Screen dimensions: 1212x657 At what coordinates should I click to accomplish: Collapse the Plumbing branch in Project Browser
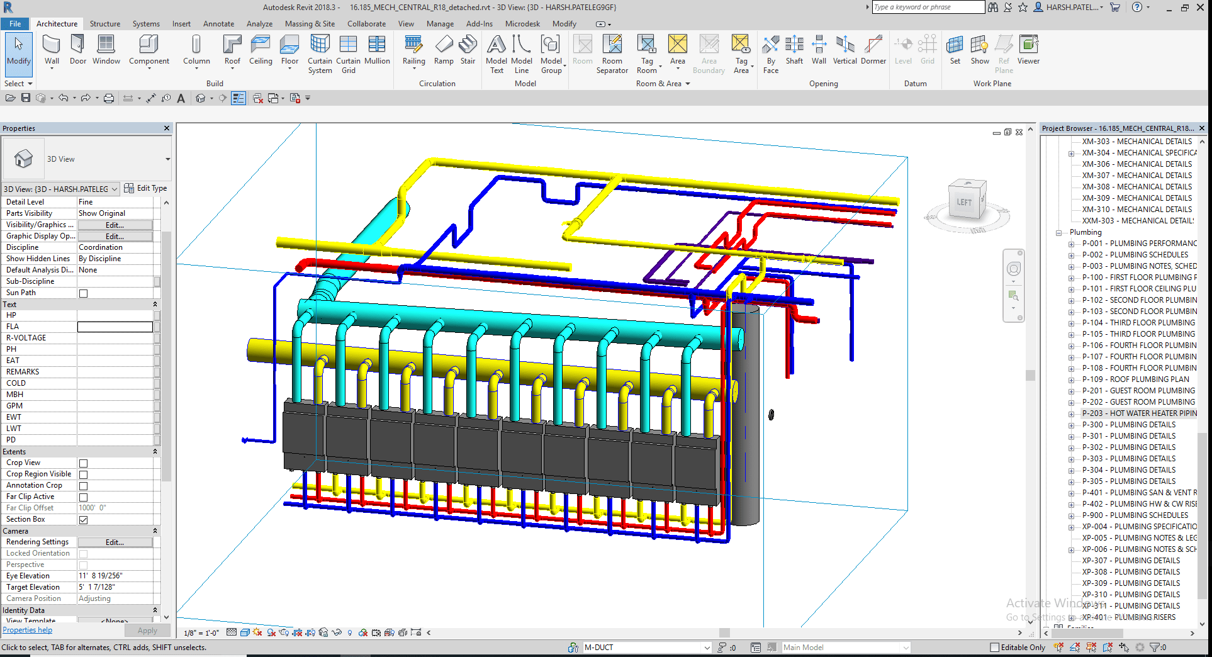coord(1058,232)
